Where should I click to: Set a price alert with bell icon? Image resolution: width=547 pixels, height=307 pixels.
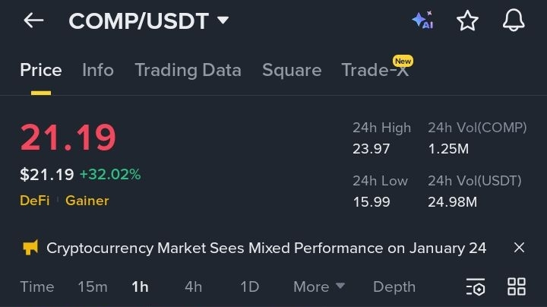tap(514, 21)
